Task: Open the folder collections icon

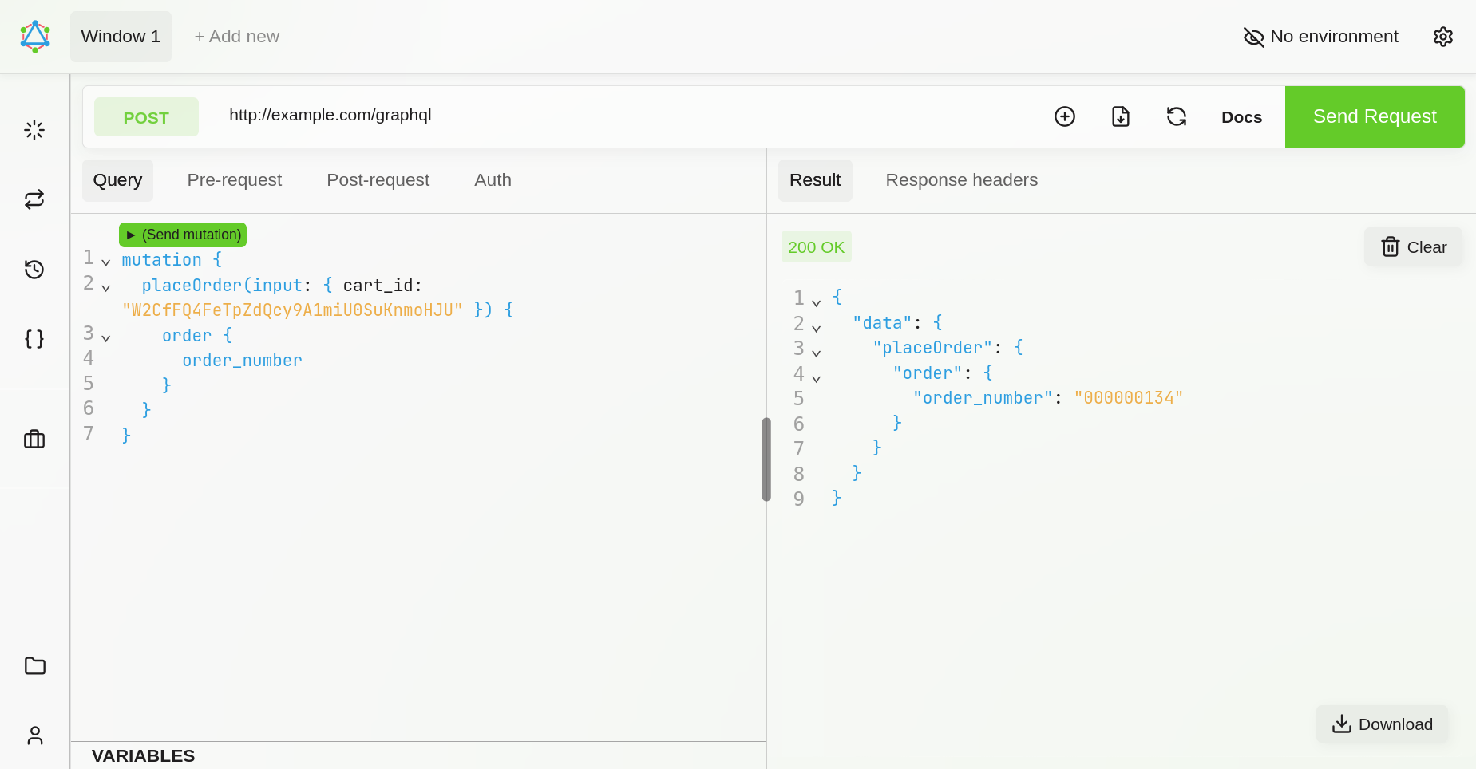Action: [x=34, y=665]
